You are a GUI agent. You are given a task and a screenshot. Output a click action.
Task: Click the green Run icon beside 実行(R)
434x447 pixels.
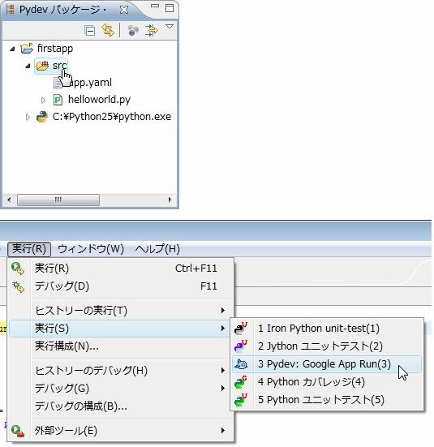18,269
